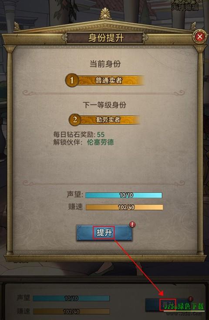Click the bottom 赚速 102/40 bar
The height and width of the screenshot is (320, 209).
(71, 311)
